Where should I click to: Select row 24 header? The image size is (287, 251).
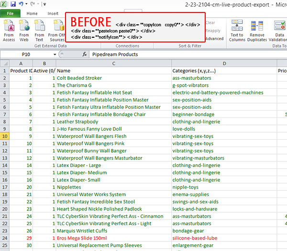pos(5,238)
